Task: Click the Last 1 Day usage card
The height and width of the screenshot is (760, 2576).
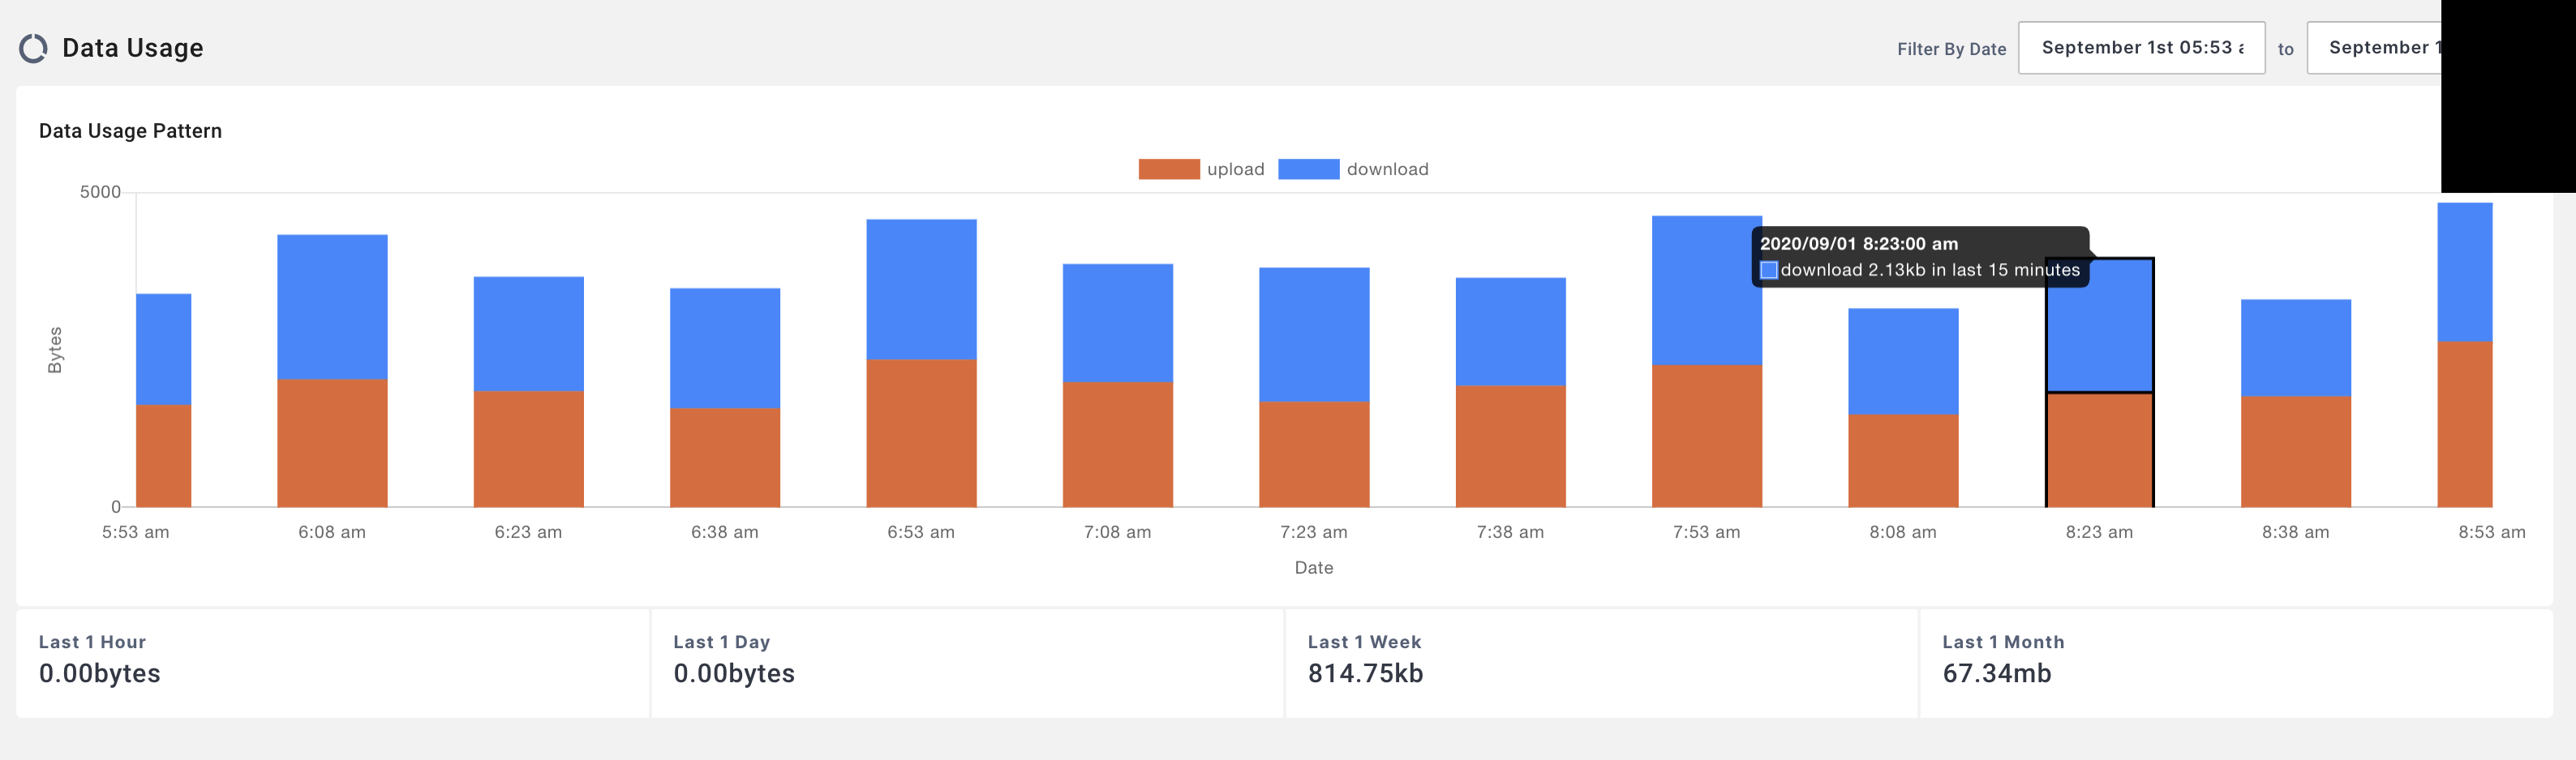Action: point(966,662)
